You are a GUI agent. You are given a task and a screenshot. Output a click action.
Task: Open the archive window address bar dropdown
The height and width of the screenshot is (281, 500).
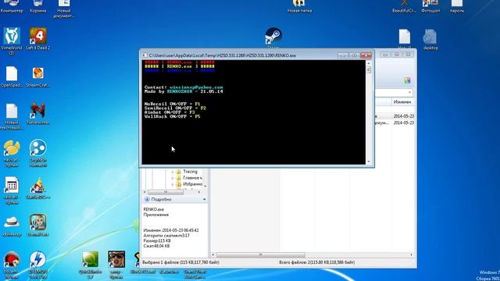click(409, 92)
